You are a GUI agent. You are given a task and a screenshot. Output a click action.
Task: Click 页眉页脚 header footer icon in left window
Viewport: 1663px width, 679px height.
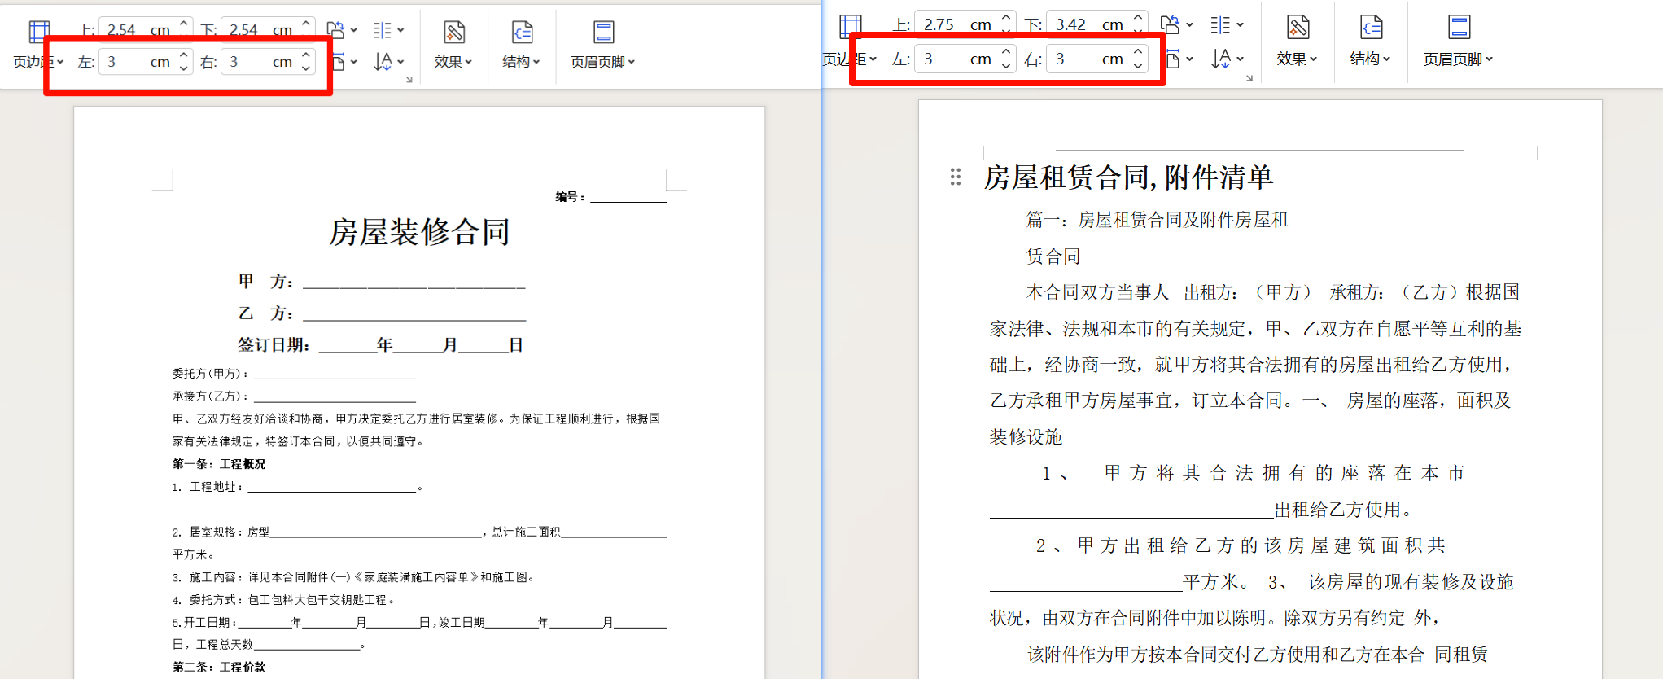tap(603, 32)
